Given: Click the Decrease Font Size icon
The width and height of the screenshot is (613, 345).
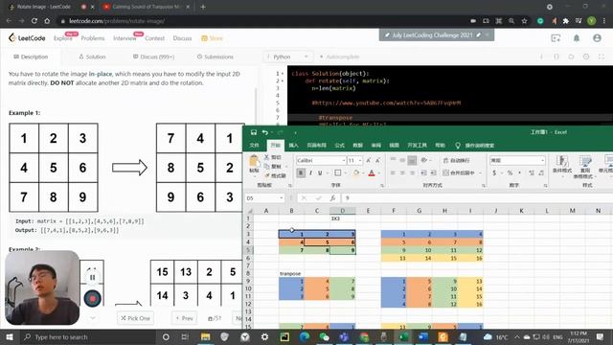Looking at the screenshot, I should [377, 160].
